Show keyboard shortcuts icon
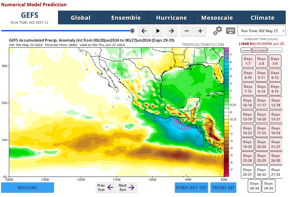The image size is (290, 197). (x=231, y=31)
